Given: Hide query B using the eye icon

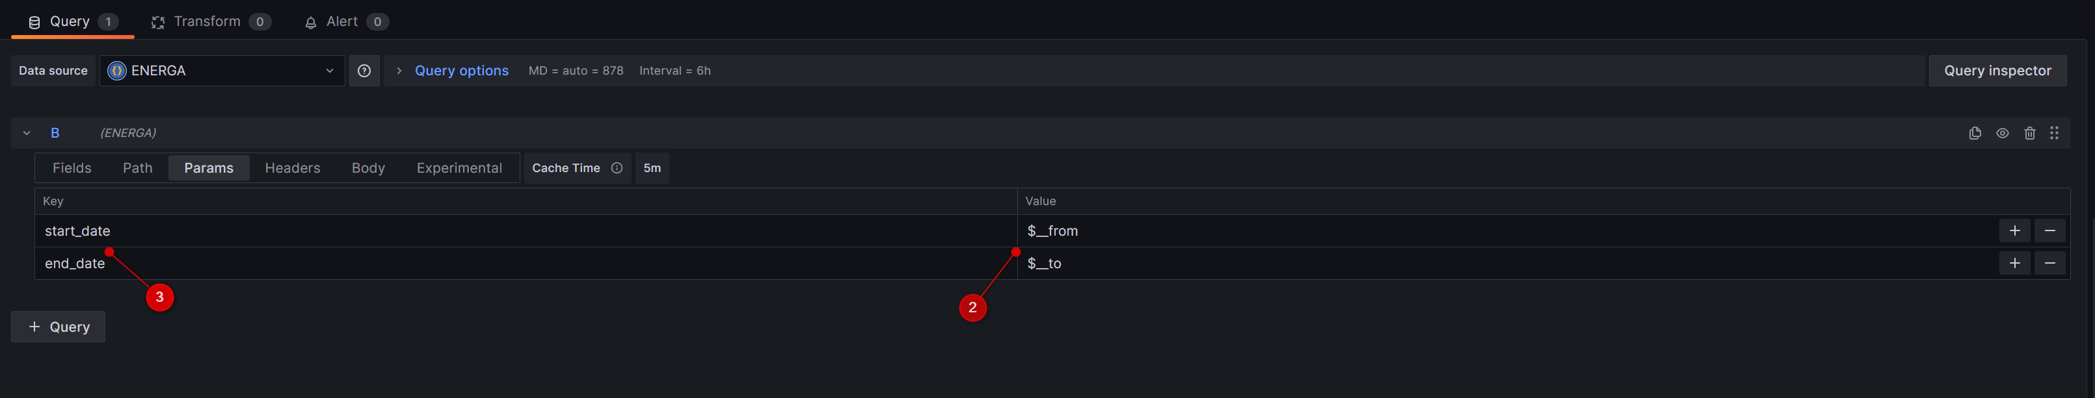Looking at the screenshot, I should click(x=2002, y=132).
